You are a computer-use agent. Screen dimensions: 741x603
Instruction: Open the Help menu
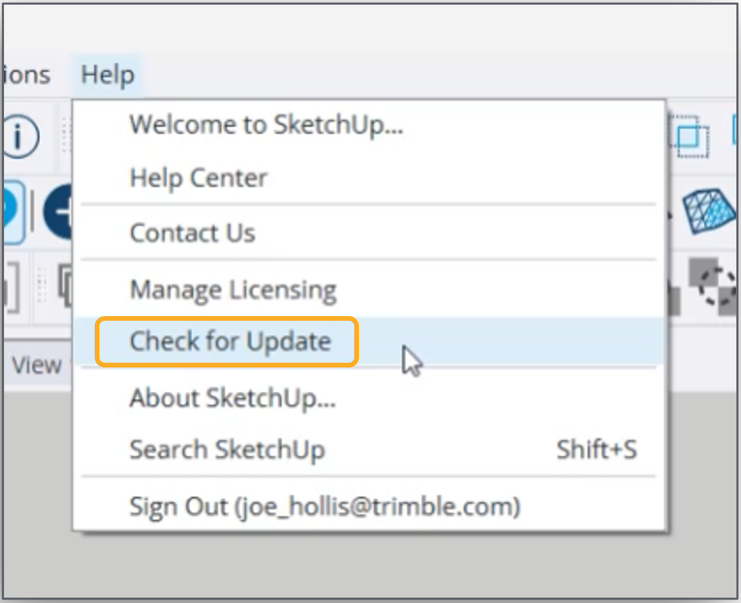tap(107, 74)
